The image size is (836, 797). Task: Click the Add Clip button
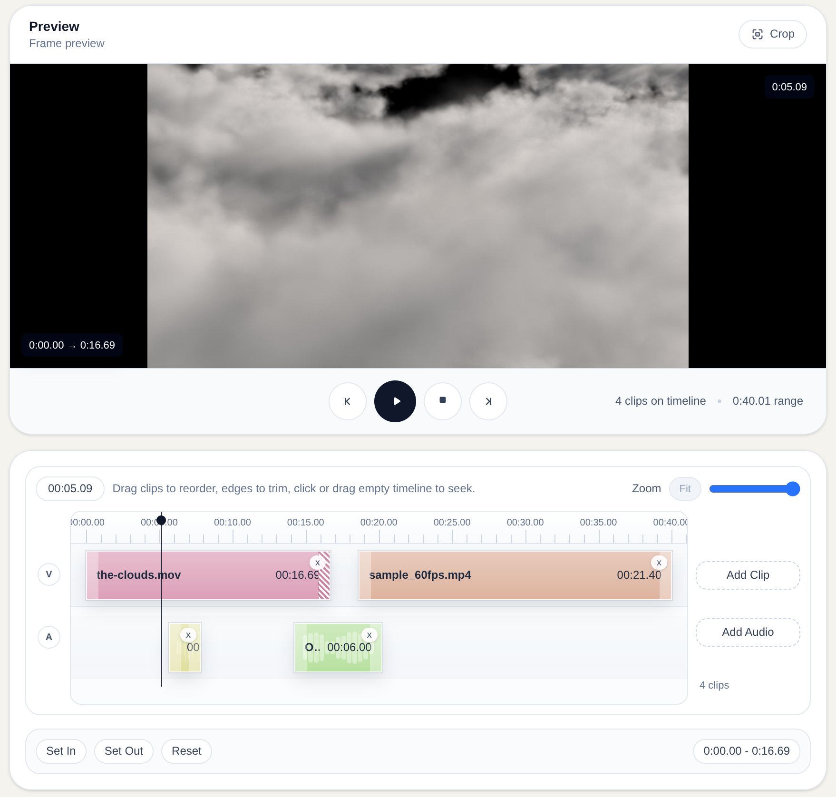748,575
